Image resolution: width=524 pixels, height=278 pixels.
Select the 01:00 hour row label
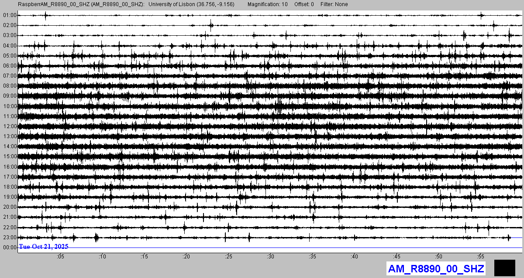click(9, 15)
